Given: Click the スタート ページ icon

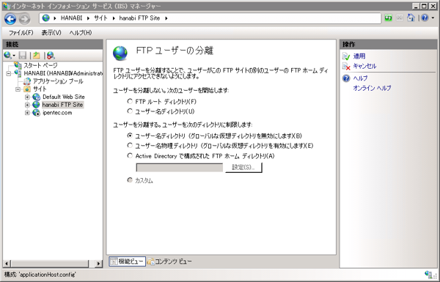Looking at the screenshot, I should click(x=18, y=65).
